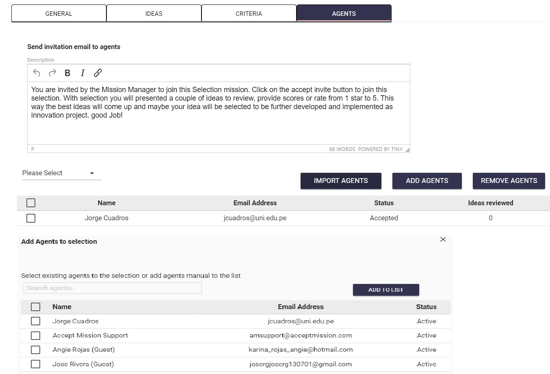Select all agents via top table header checkbox
Image resolution: width=550 pixels, height=374 pixels.
[31, 203]
